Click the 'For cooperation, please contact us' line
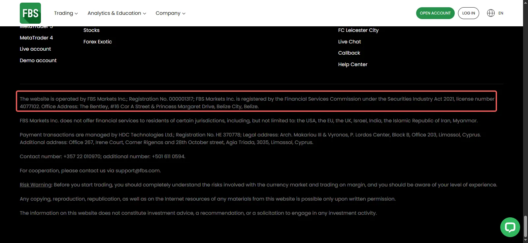The image size is (528, 243). click(90, 171)
